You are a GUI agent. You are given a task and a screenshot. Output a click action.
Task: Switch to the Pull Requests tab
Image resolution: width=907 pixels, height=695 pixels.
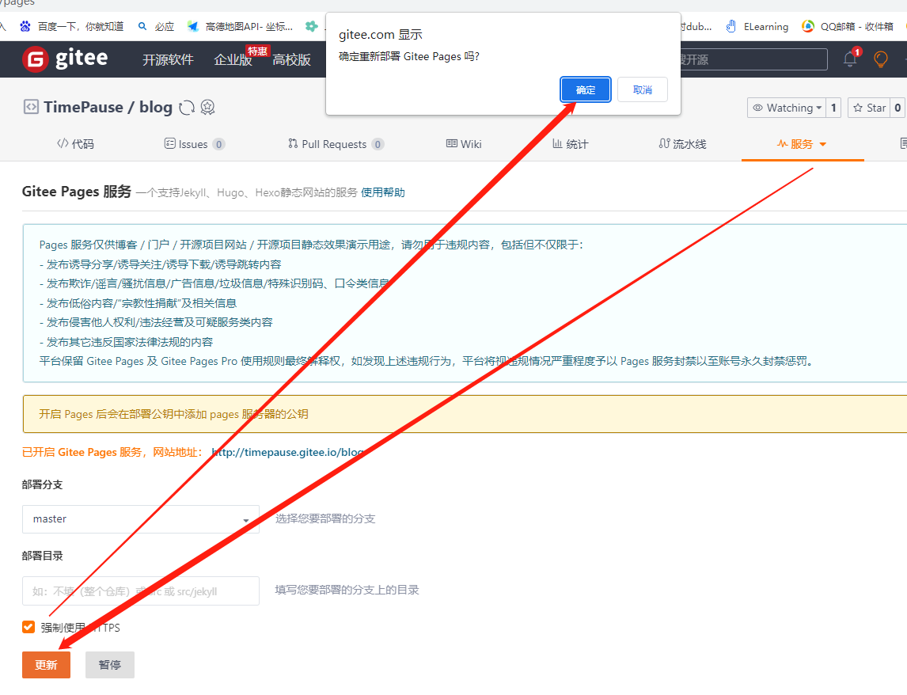pos(336,144)
